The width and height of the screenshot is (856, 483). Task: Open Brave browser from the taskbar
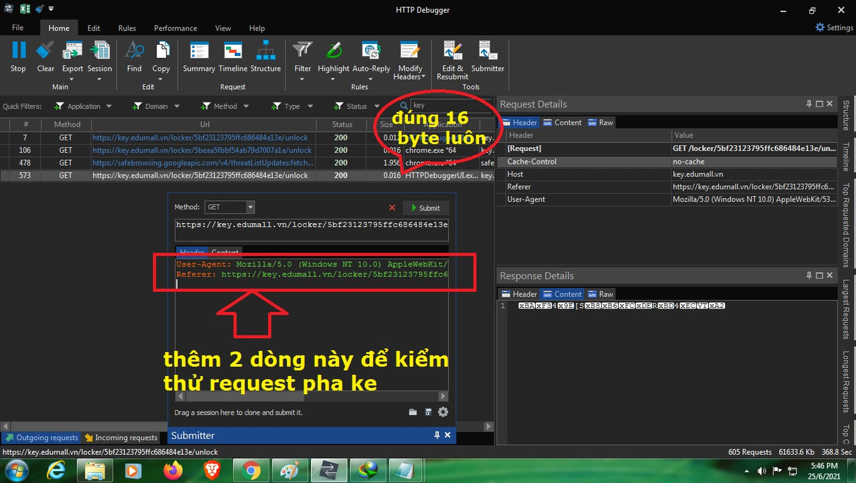coord(212,470)
